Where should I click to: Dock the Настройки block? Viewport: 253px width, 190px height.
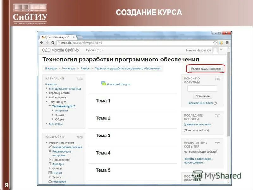tap(81, 137)
